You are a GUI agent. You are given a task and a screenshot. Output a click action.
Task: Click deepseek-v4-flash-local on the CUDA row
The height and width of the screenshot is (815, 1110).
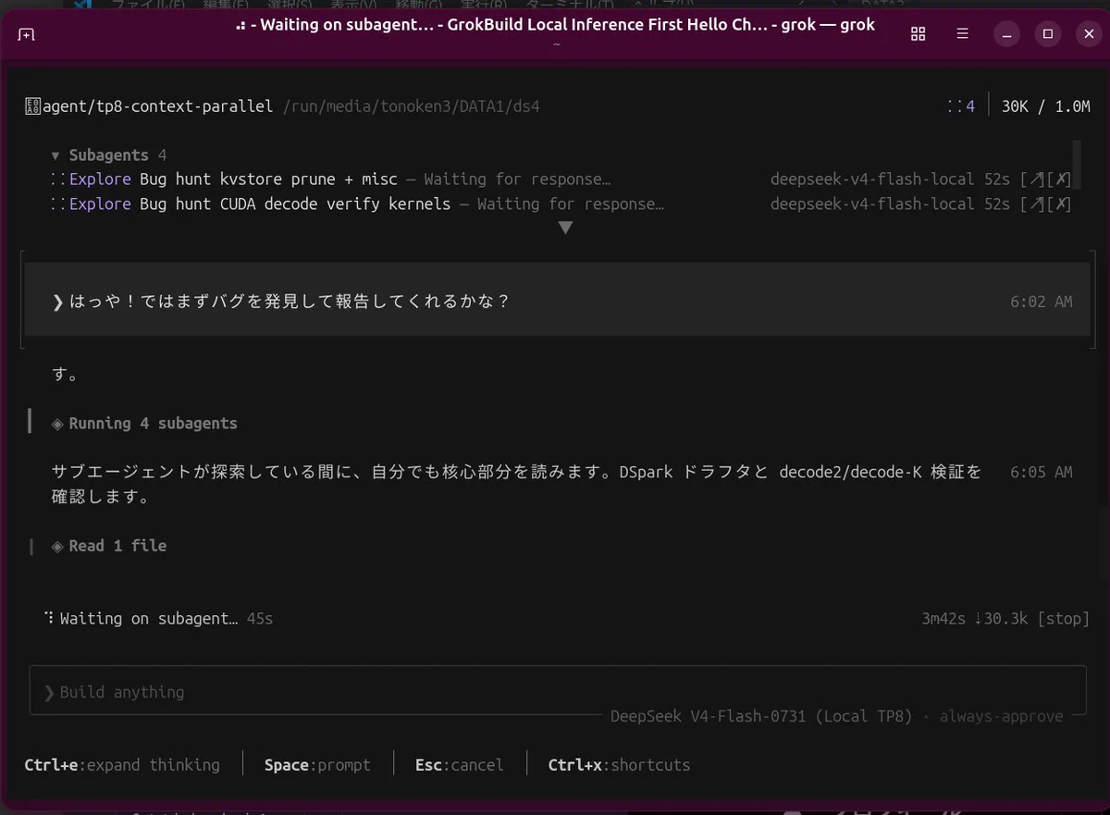[x=872, y=204]
